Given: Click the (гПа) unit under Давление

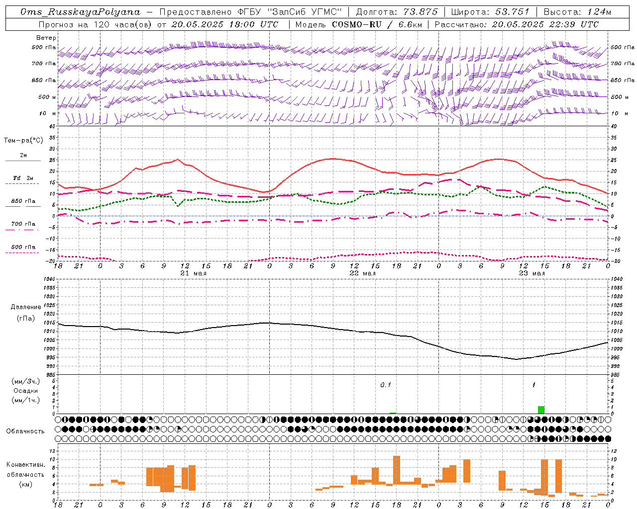Looking at the screenshot, I should 26,319.
